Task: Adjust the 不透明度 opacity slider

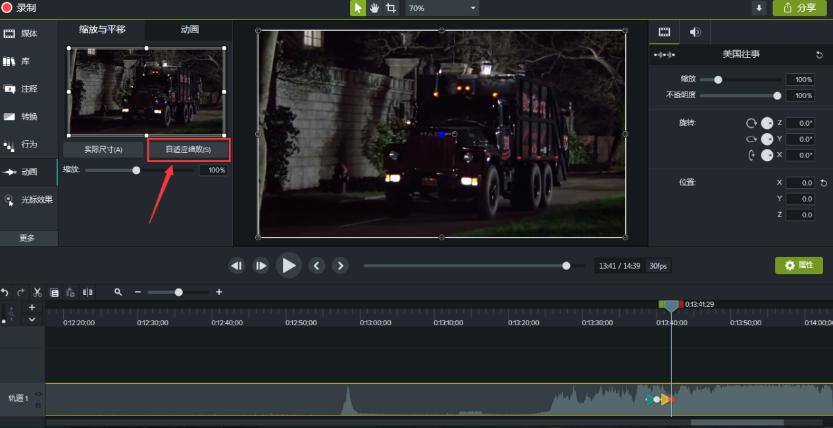Action: pos(777,95)
